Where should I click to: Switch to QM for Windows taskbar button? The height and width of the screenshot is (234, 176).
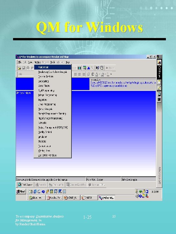(x=107, y=198)
